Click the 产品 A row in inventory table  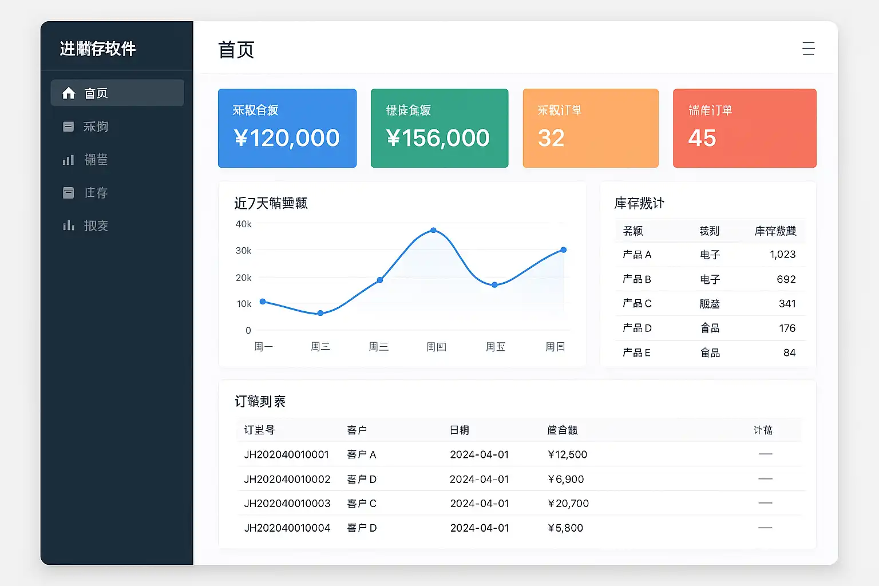pos(710,255)
